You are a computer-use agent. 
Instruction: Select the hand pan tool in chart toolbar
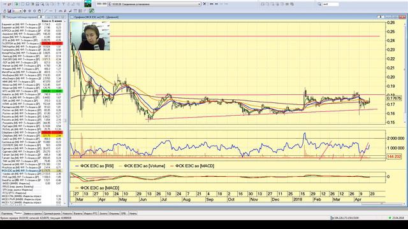[39, 11]
